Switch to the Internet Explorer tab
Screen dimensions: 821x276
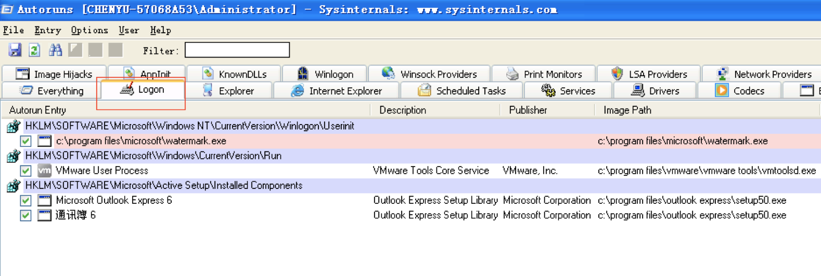336,91
